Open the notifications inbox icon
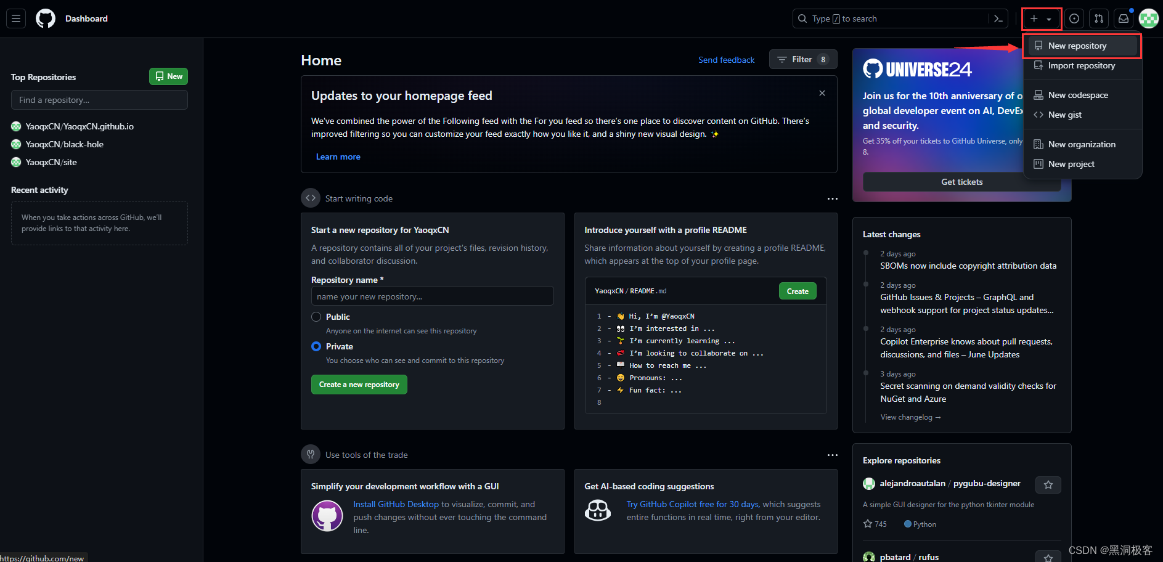Screen dimensions: 1163x562 [1124, 18]
